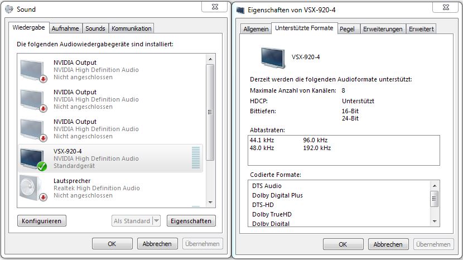
Task: Click the Konfigurieren button
Action: coord(42,221)
